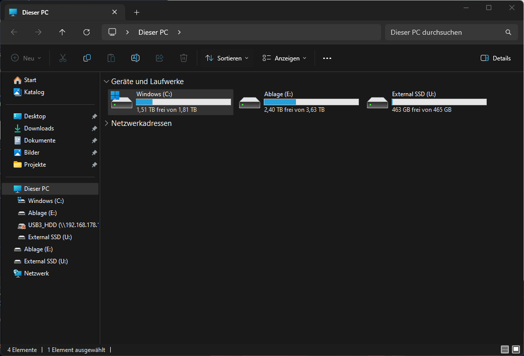Click the Rename icon in toolbar
Screen dimensions: 524x356
tap(135, 58)
